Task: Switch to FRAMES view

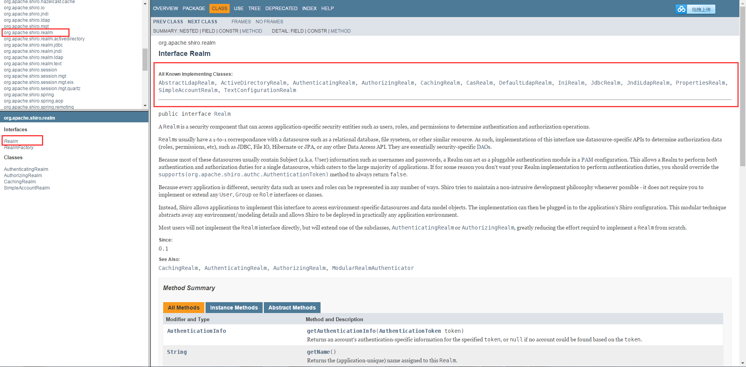Action: [241, 22]
